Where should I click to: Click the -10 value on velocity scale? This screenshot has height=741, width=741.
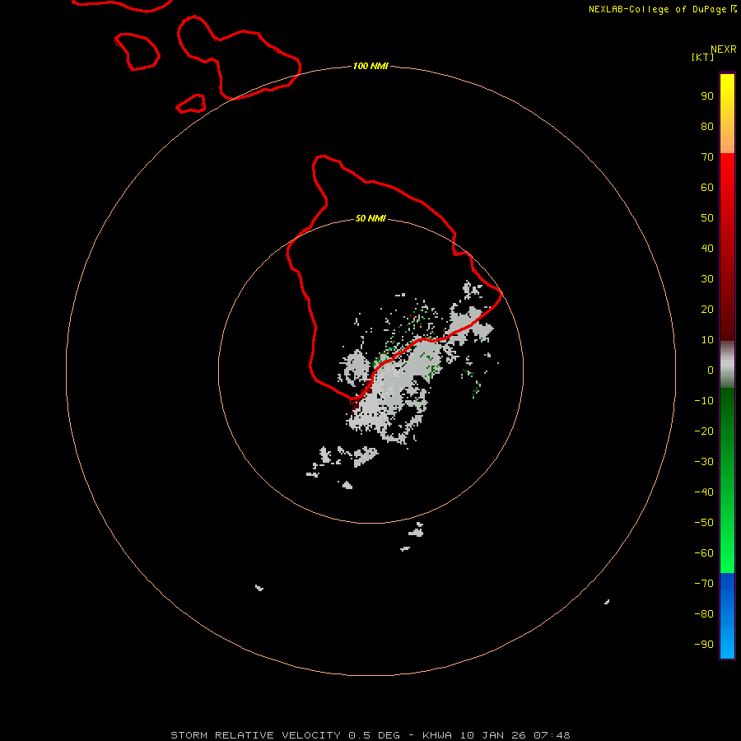click(704, 401)
